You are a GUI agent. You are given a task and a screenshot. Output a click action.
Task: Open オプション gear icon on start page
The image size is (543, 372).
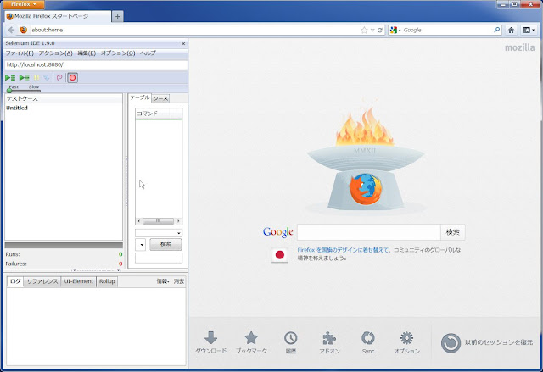tap(407, 342)
